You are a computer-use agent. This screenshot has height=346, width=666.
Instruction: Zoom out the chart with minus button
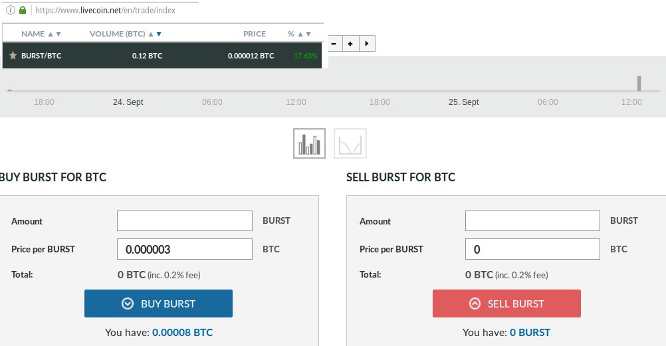pyautogui.click(x=335, y=43)
